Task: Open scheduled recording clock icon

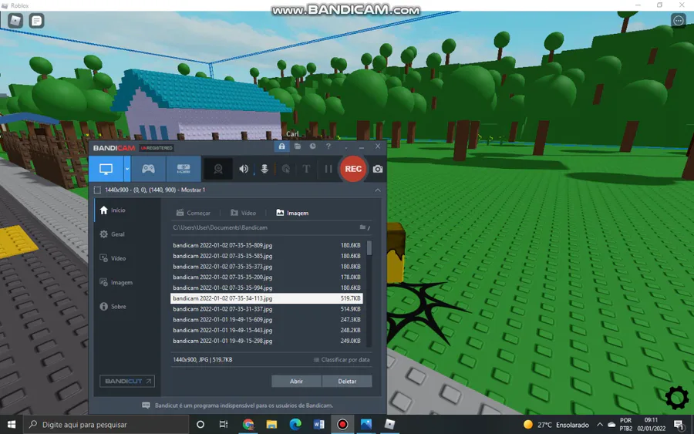Action: (x=313, y=146)
